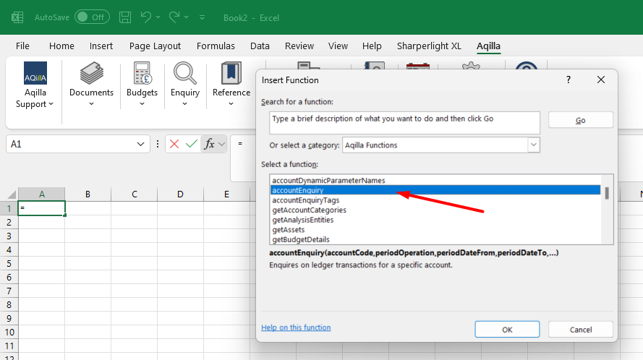Screen dimensions: 643x360
Task: Expand the Customize Quick Access Toolbar menu
Action: [202, 17]
